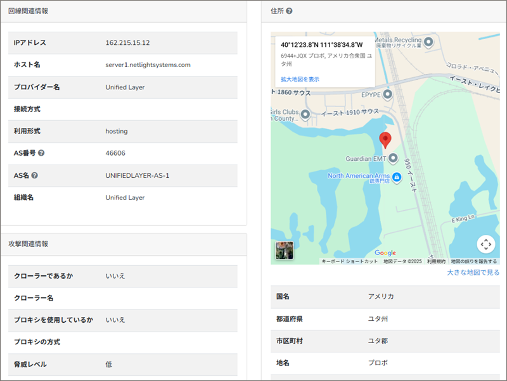Click the IP address value 162.215.15.12

point(127,43)
